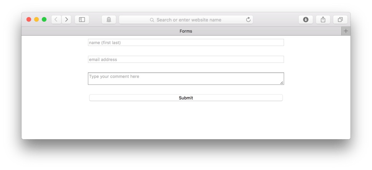
Task: Click the Type your comment here textarea
Action: [x=186, y=79]
